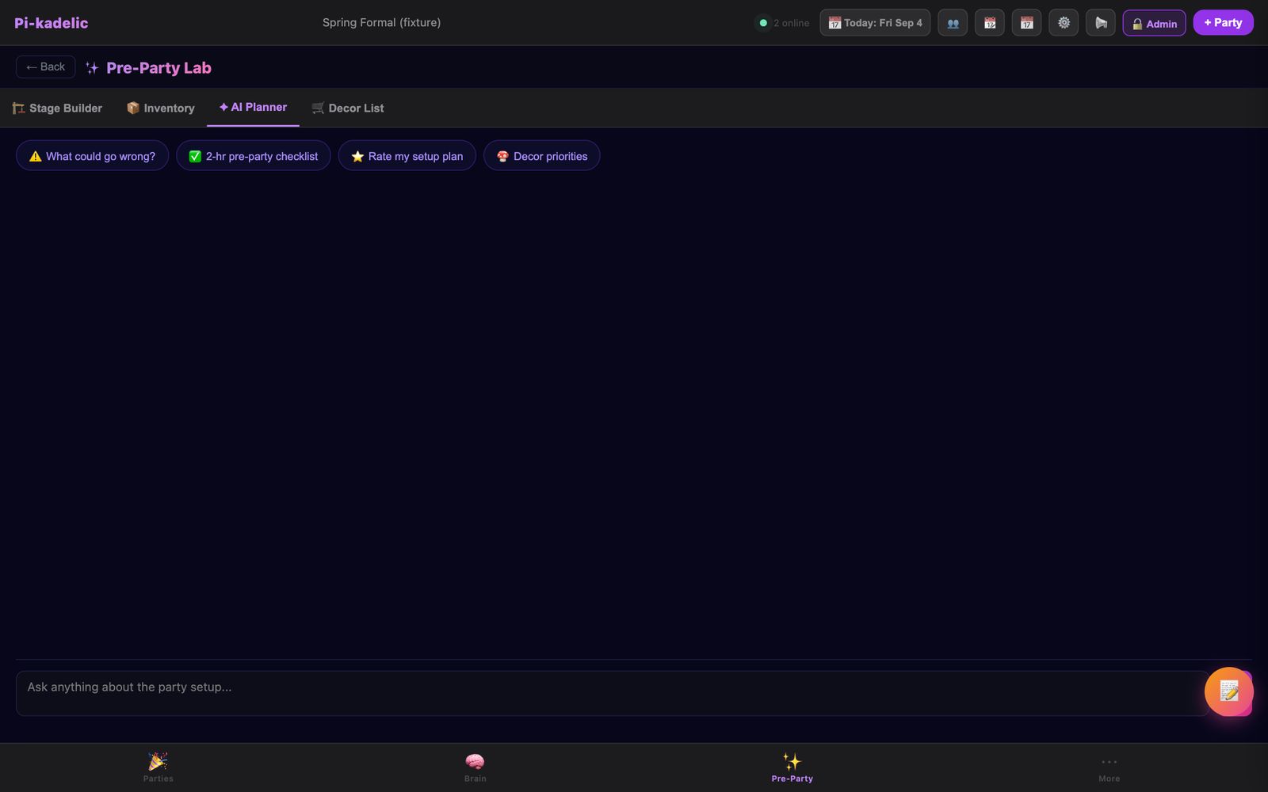Click the Spring Formal (fixture) title
1268x792 pixels.
click(x=381, y=23)
